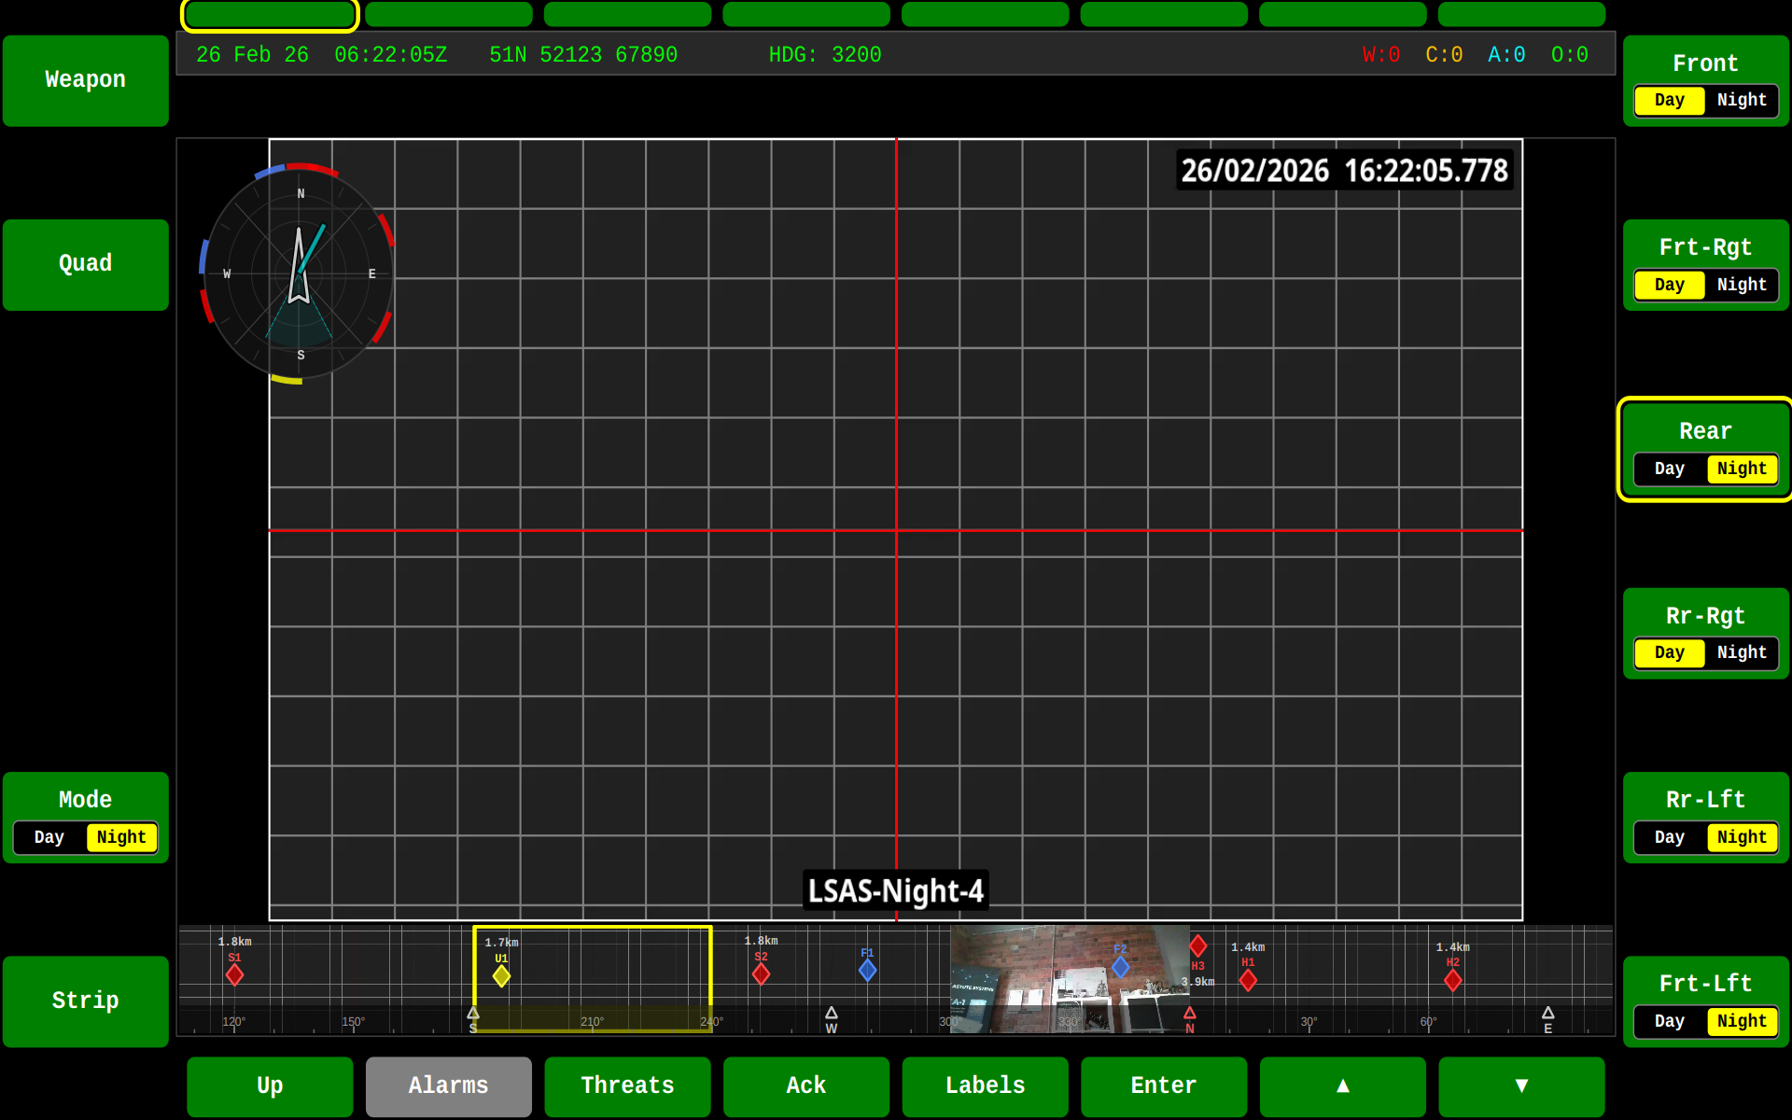Image resolution: width=1792 pixels, height=1120 pixels.
Task: Set Rear camera to Day
Action: [x=1669, y=469]
